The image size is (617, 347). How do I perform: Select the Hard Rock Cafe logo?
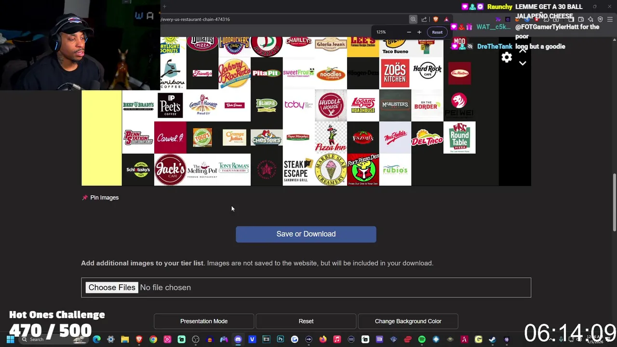click(x=427, y=73)
